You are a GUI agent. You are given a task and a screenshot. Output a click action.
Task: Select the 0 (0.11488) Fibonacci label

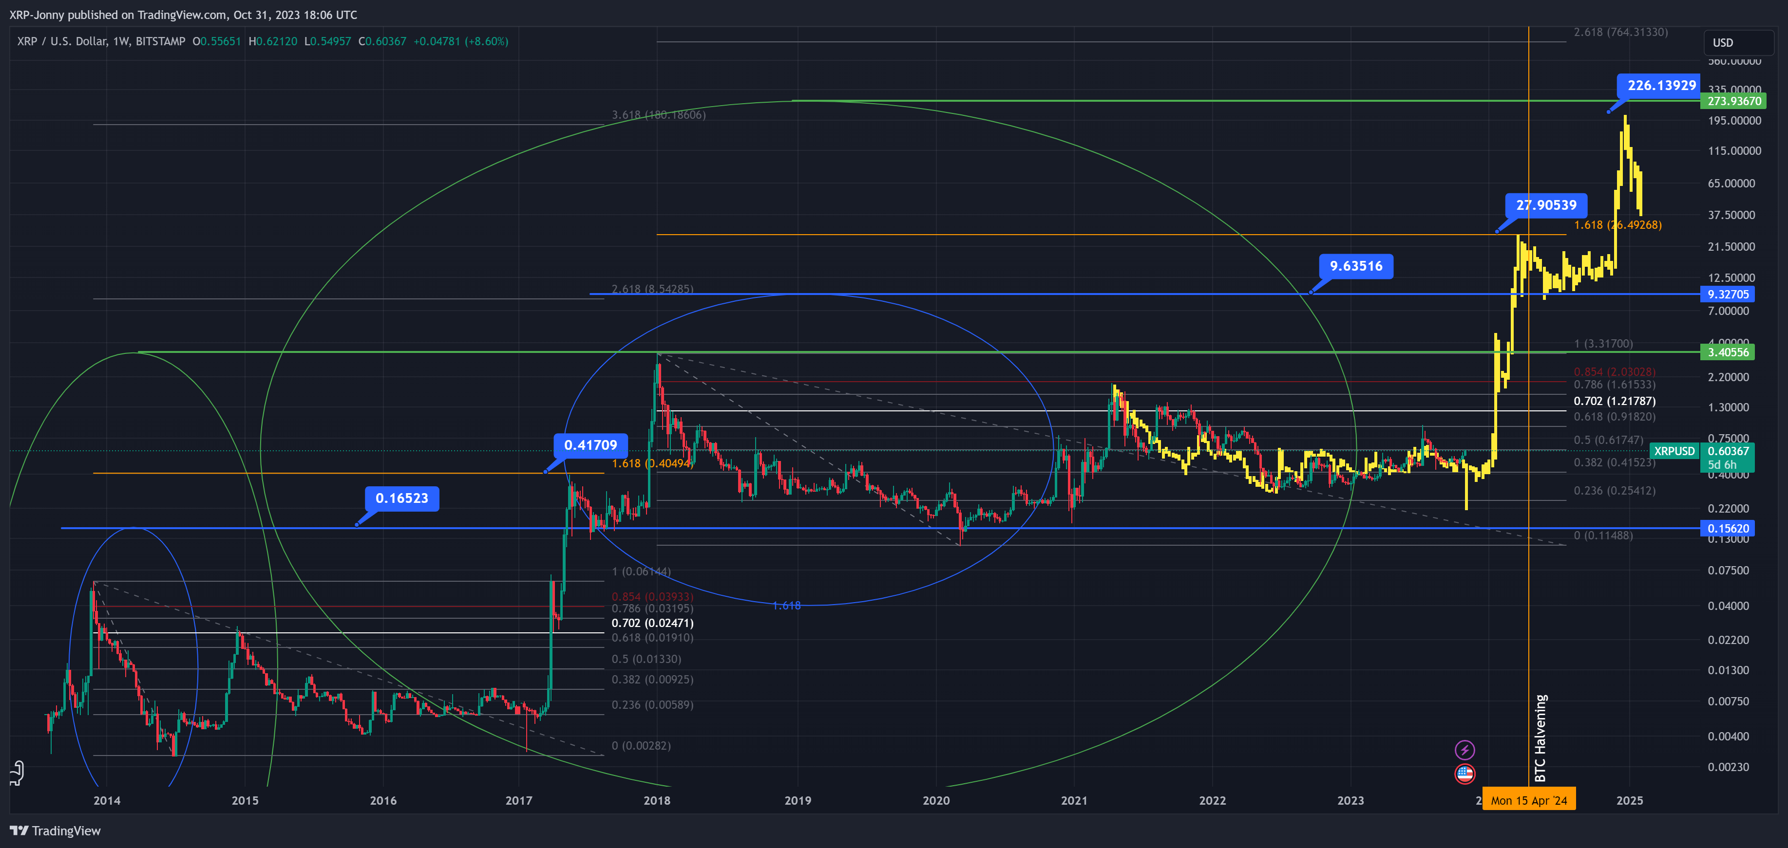[1603, 536]
